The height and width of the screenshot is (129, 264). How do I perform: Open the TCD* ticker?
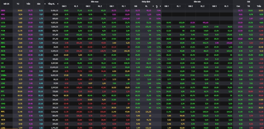[x=3, y=59]
